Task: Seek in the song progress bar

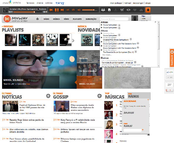Action: 28,12
